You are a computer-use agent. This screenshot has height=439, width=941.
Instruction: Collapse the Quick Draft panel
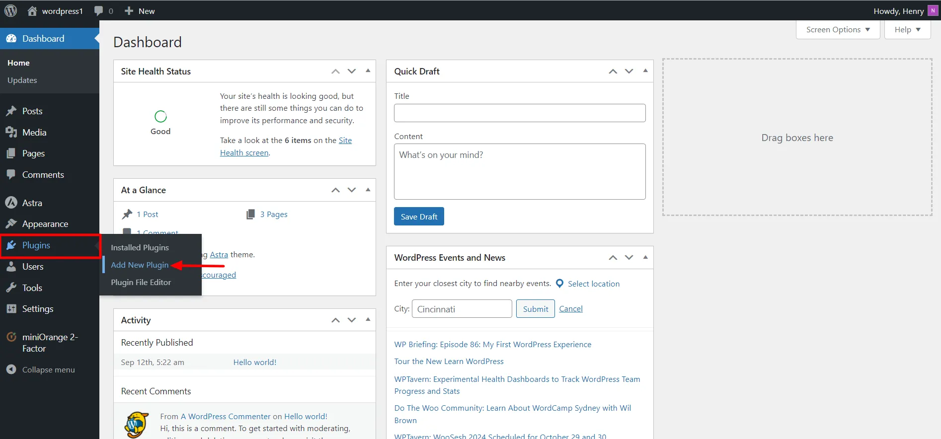645,71
